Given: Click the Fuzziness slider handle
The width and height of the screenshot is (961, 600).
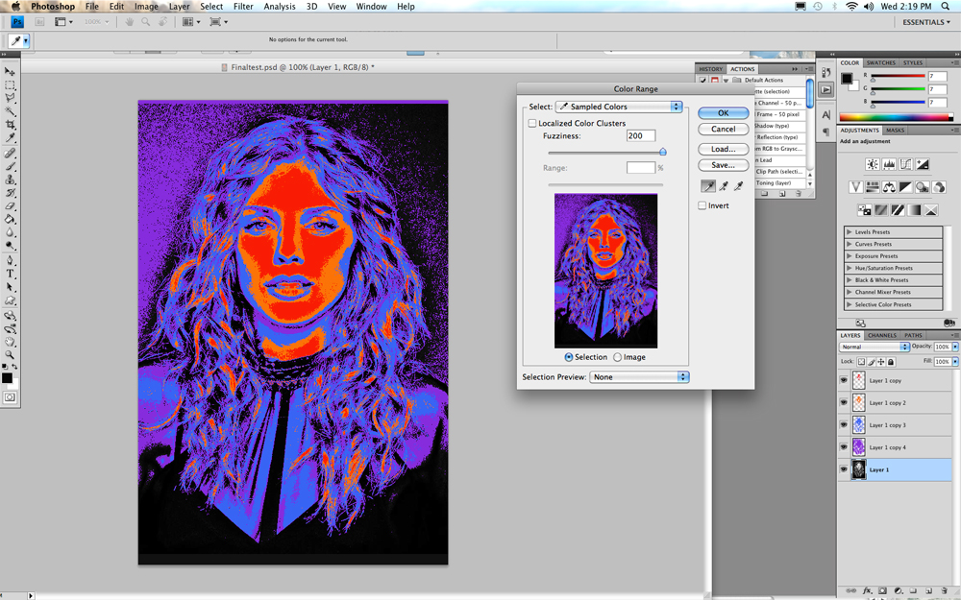Looking at the screenshot, I should tap(662, 152).
